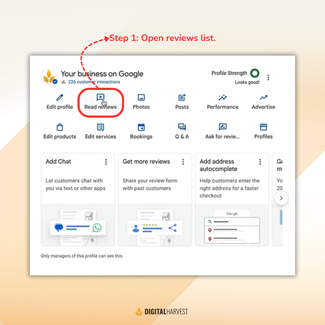Open the Bookings calendar icon
325x325 pixels.
coord(141,127)
